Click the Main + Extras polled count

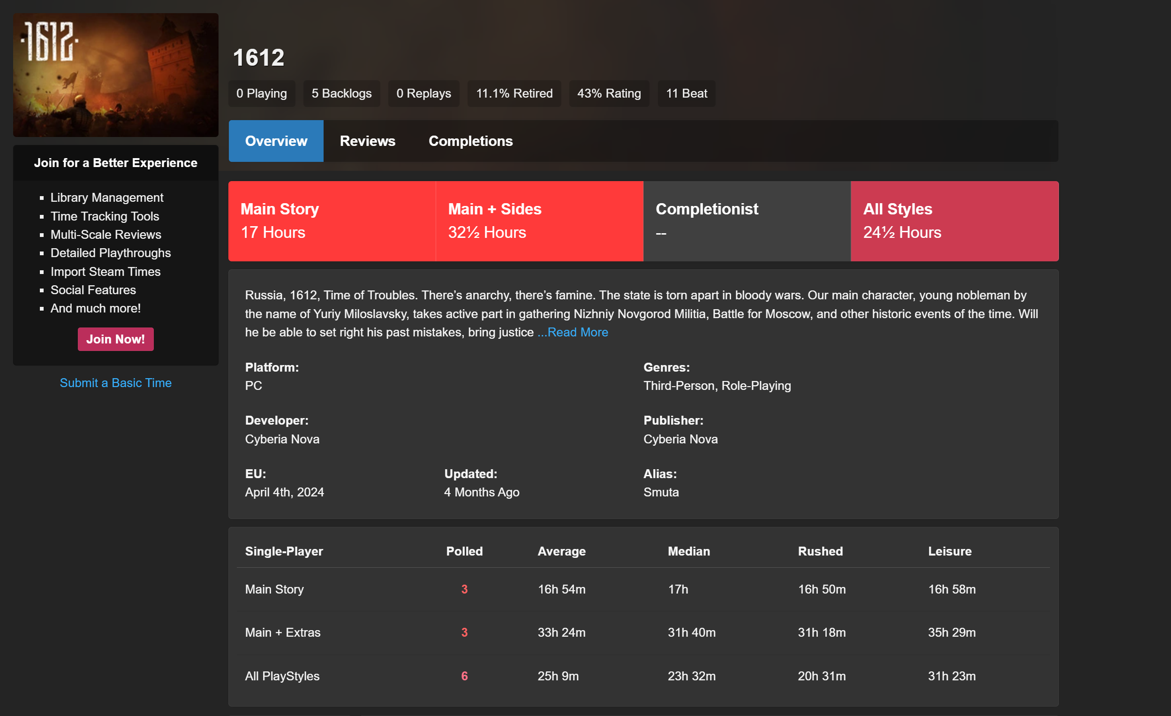click(464, 632)
